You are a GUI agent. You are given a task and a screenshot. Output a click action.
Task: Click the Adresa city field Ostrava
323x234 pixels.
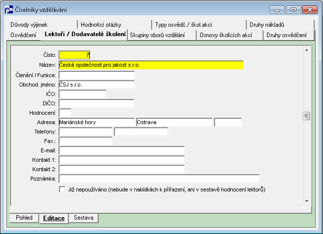click(x=174, y=122)
